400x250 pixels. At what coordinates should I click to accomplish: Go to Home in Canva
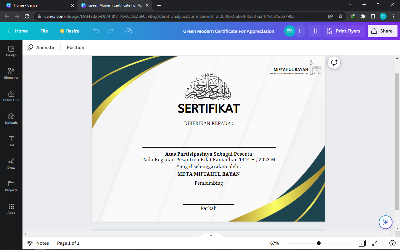[17, 31]
